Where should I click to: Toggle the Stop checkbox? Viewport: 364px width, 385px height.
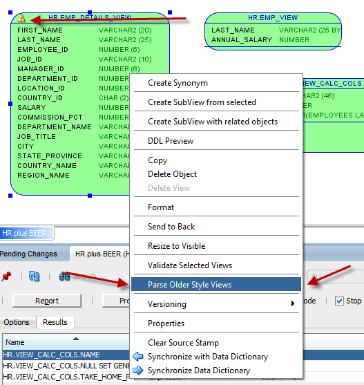click(x=339, y=301)
